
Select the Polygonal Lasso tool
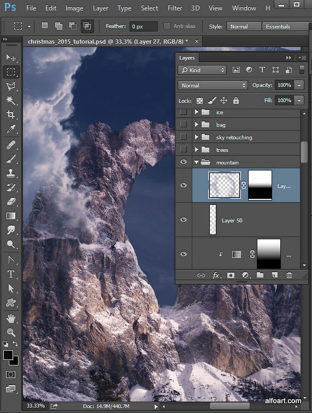point(10,86)
